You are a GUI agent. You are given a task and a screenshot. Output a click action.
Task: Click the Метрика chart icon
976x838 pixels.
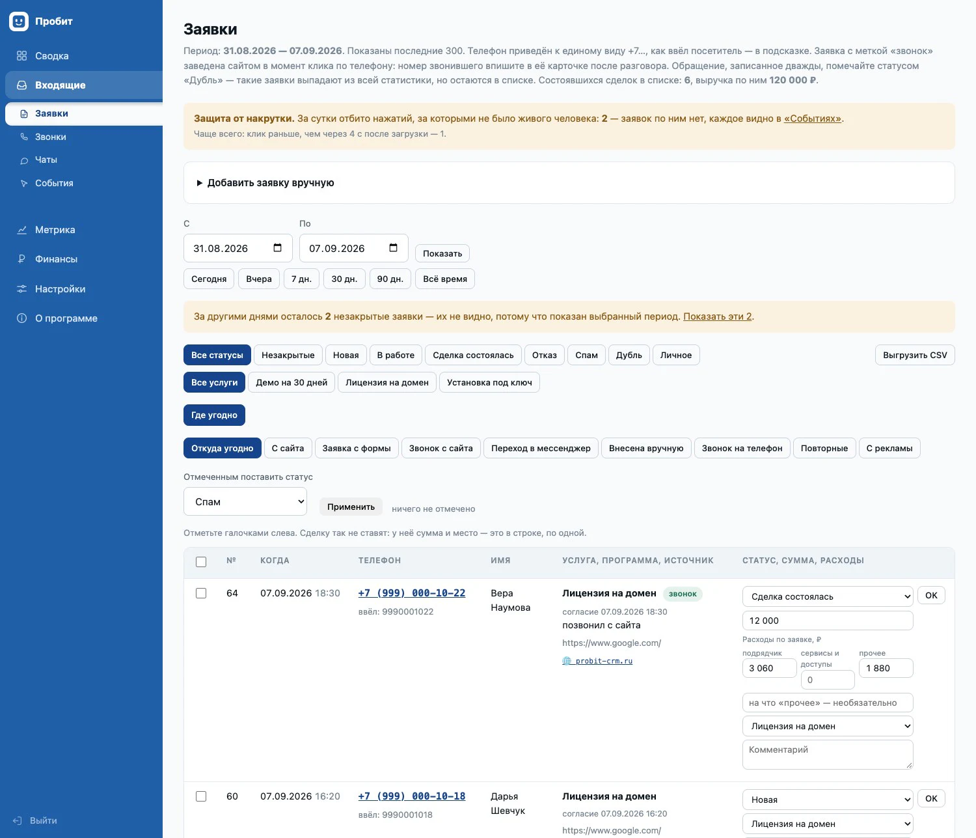pos(21,230)
